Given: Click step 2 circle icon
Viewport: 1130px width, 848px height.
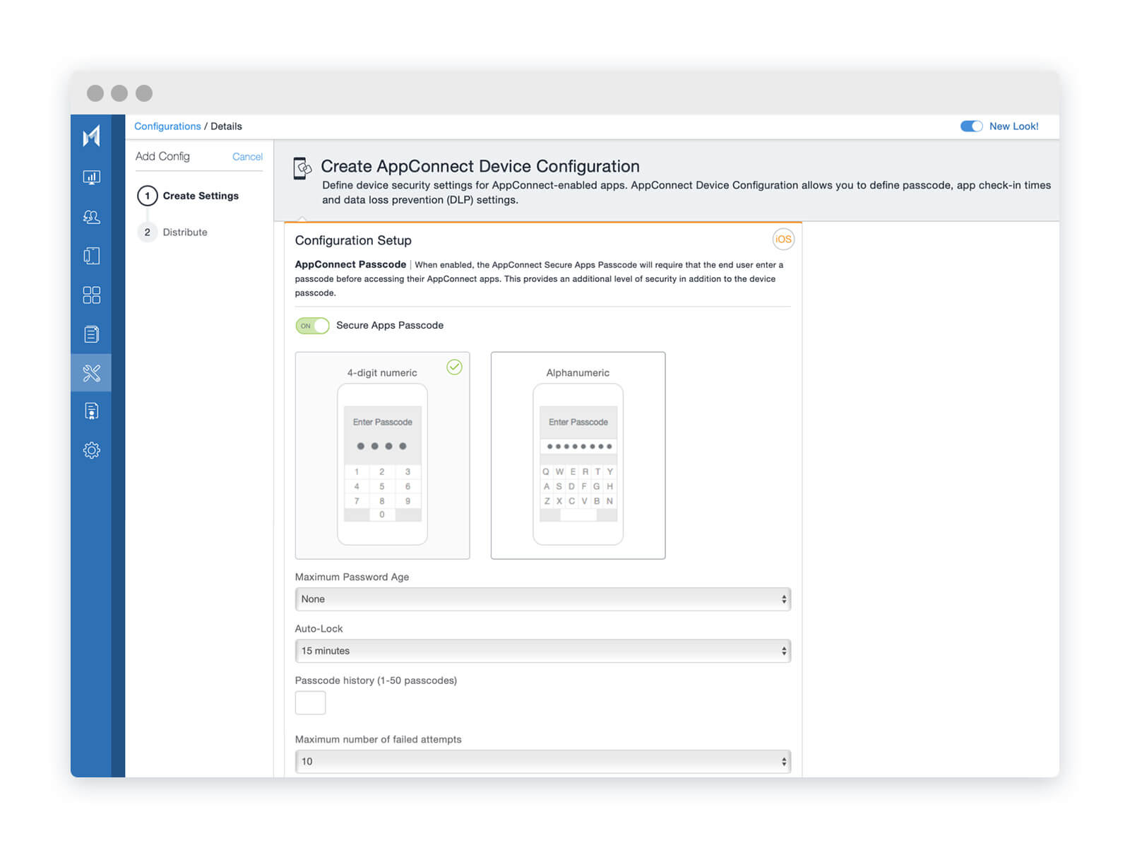Looking at the screenshot, I should tap(147, 232).
